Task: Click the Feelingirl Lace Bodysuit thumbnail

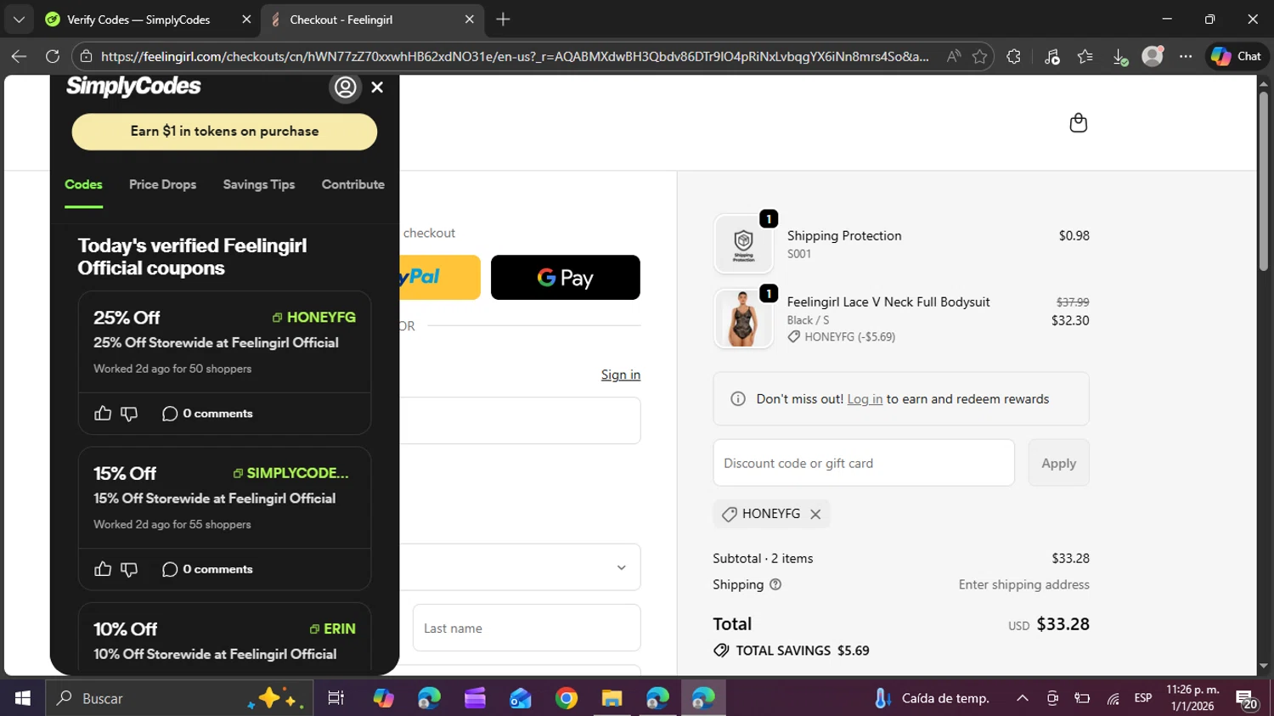Action: pos(743,319)
